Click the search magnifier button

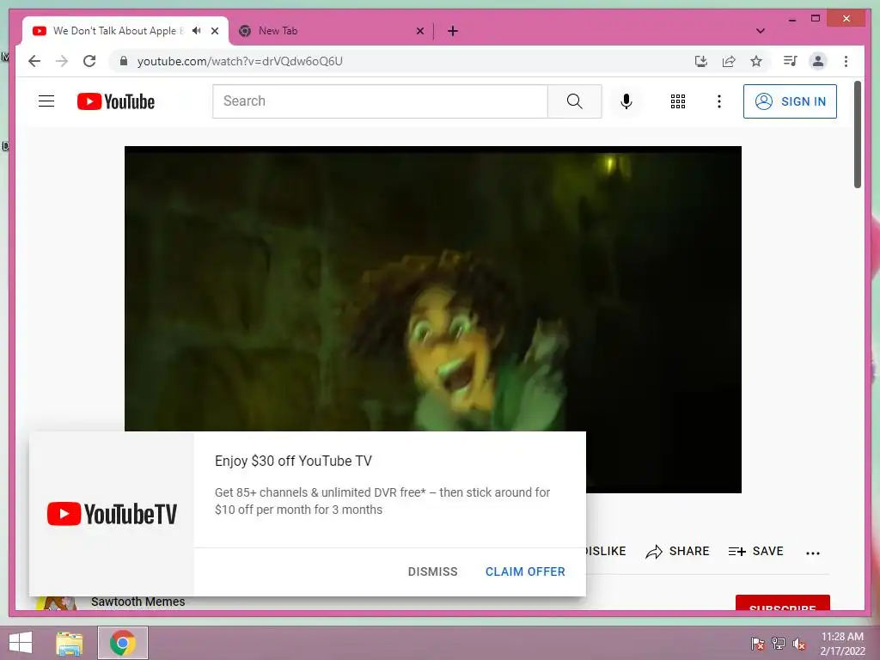pos(574,101)
